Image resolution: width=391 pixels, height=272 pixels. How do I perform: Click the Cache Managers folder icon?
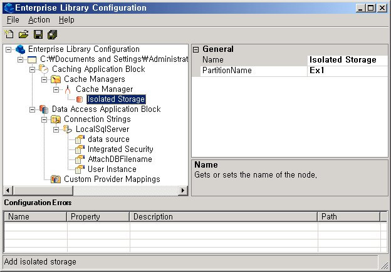(56, 79)
